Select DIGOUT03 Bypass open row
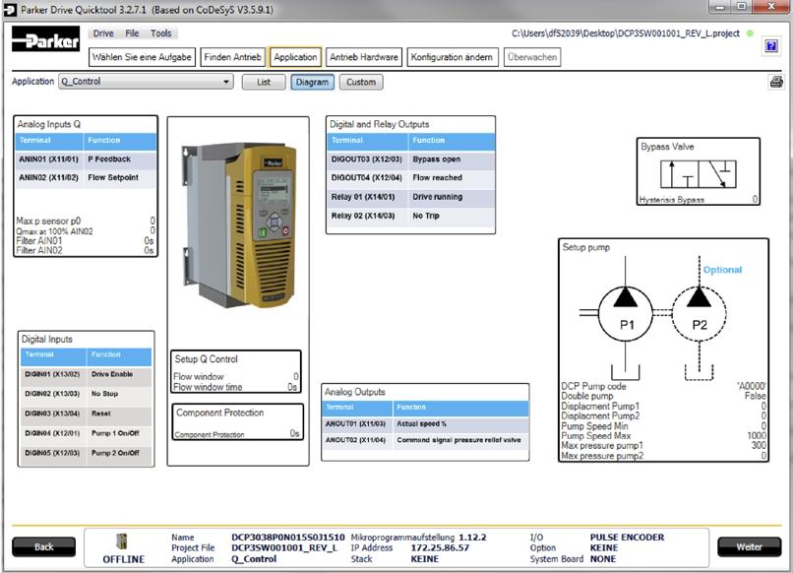The image size is (793, 573). click(x=410, y=159)
